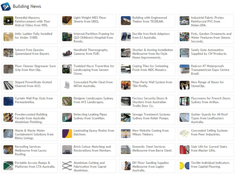Open Designer Landscapes Sydney from AYZ Landscapes
This screenshot has width=235, height=175.
(x=93, y=100)
